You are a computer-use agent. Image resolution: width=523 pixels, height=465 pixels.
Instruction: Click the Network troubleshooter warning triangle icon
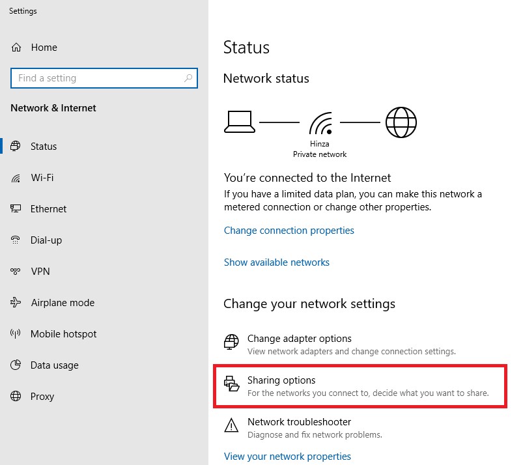pos(231,425)
